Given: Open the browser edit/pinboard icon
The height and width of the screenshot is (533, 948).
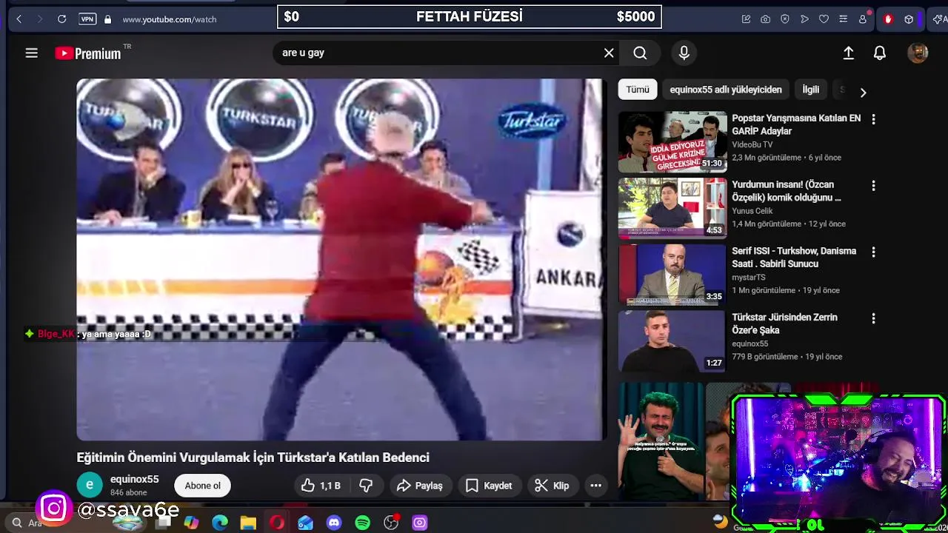Looking at the screenshot, I should coord(746,19).
